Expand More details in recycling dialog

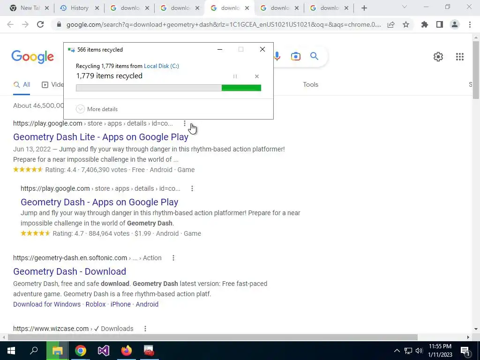coord(97,109)
